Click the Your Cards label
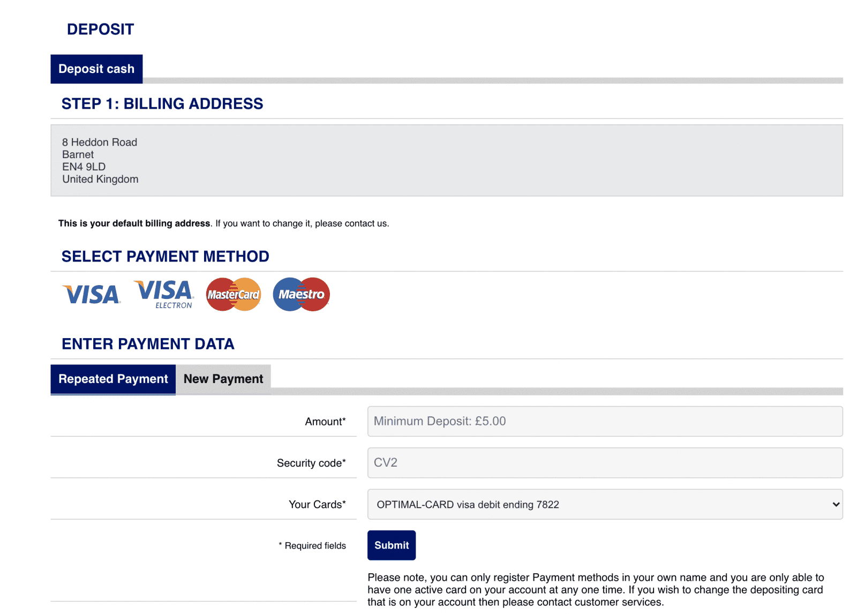The width and height of the screenshot is (857, 614). (317, 505)
